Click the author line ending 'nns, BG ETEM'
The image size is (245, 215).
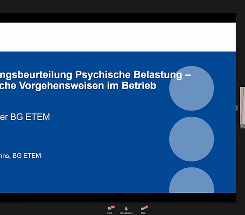[x=21, y=156]
